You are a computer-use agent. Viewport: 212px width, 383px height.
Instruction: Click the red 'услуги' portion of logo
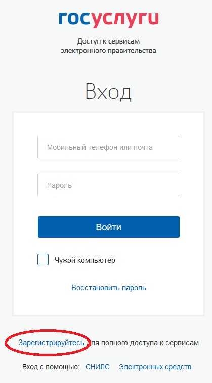[125, 20]
